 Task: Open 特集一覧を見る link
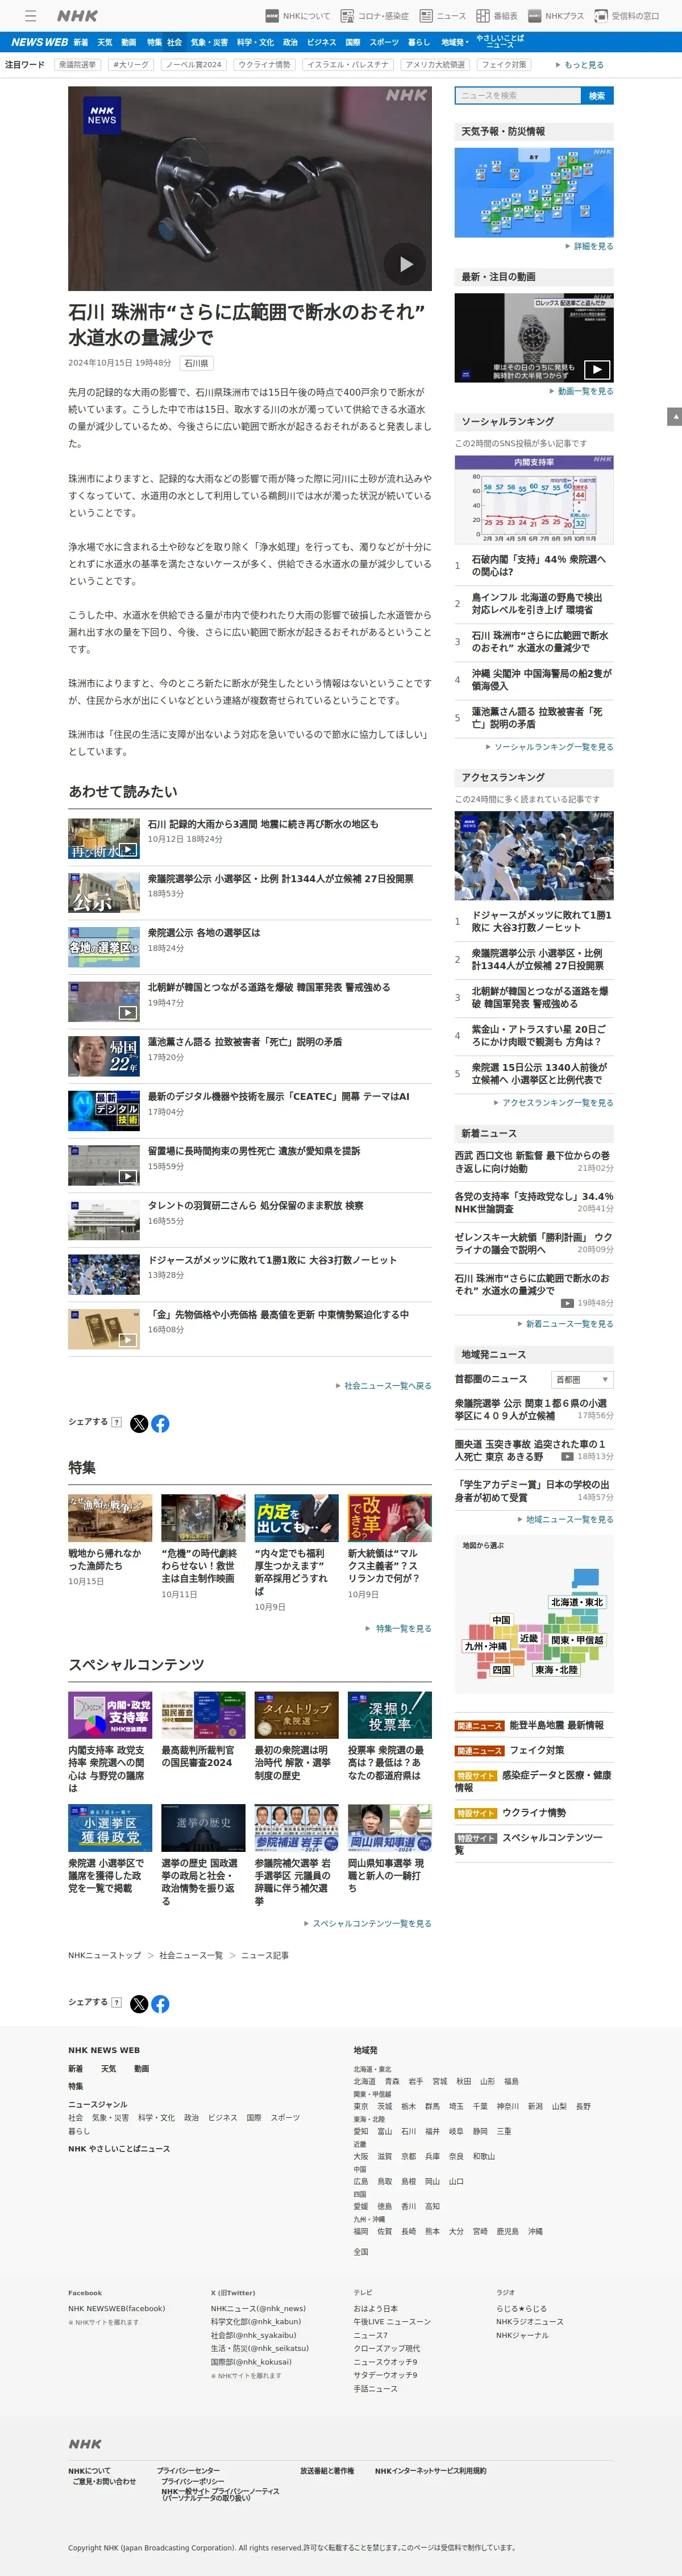click(403, 1628)
